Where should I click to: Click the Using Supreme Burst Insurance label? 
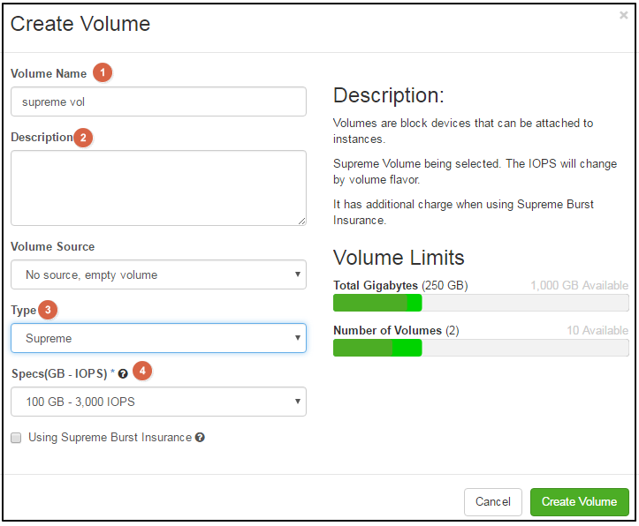pos(110,438)
